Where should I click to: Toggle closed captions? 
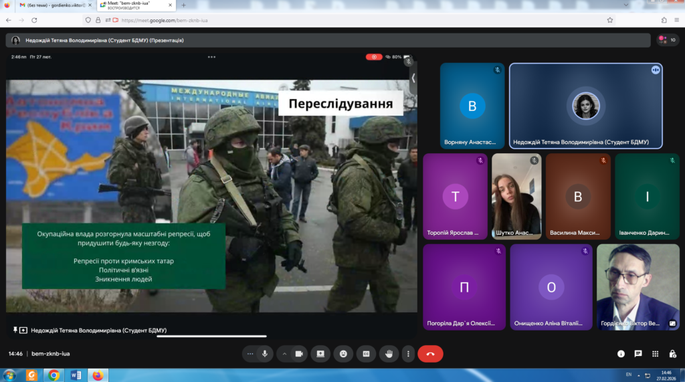click(x=366, y=354)
